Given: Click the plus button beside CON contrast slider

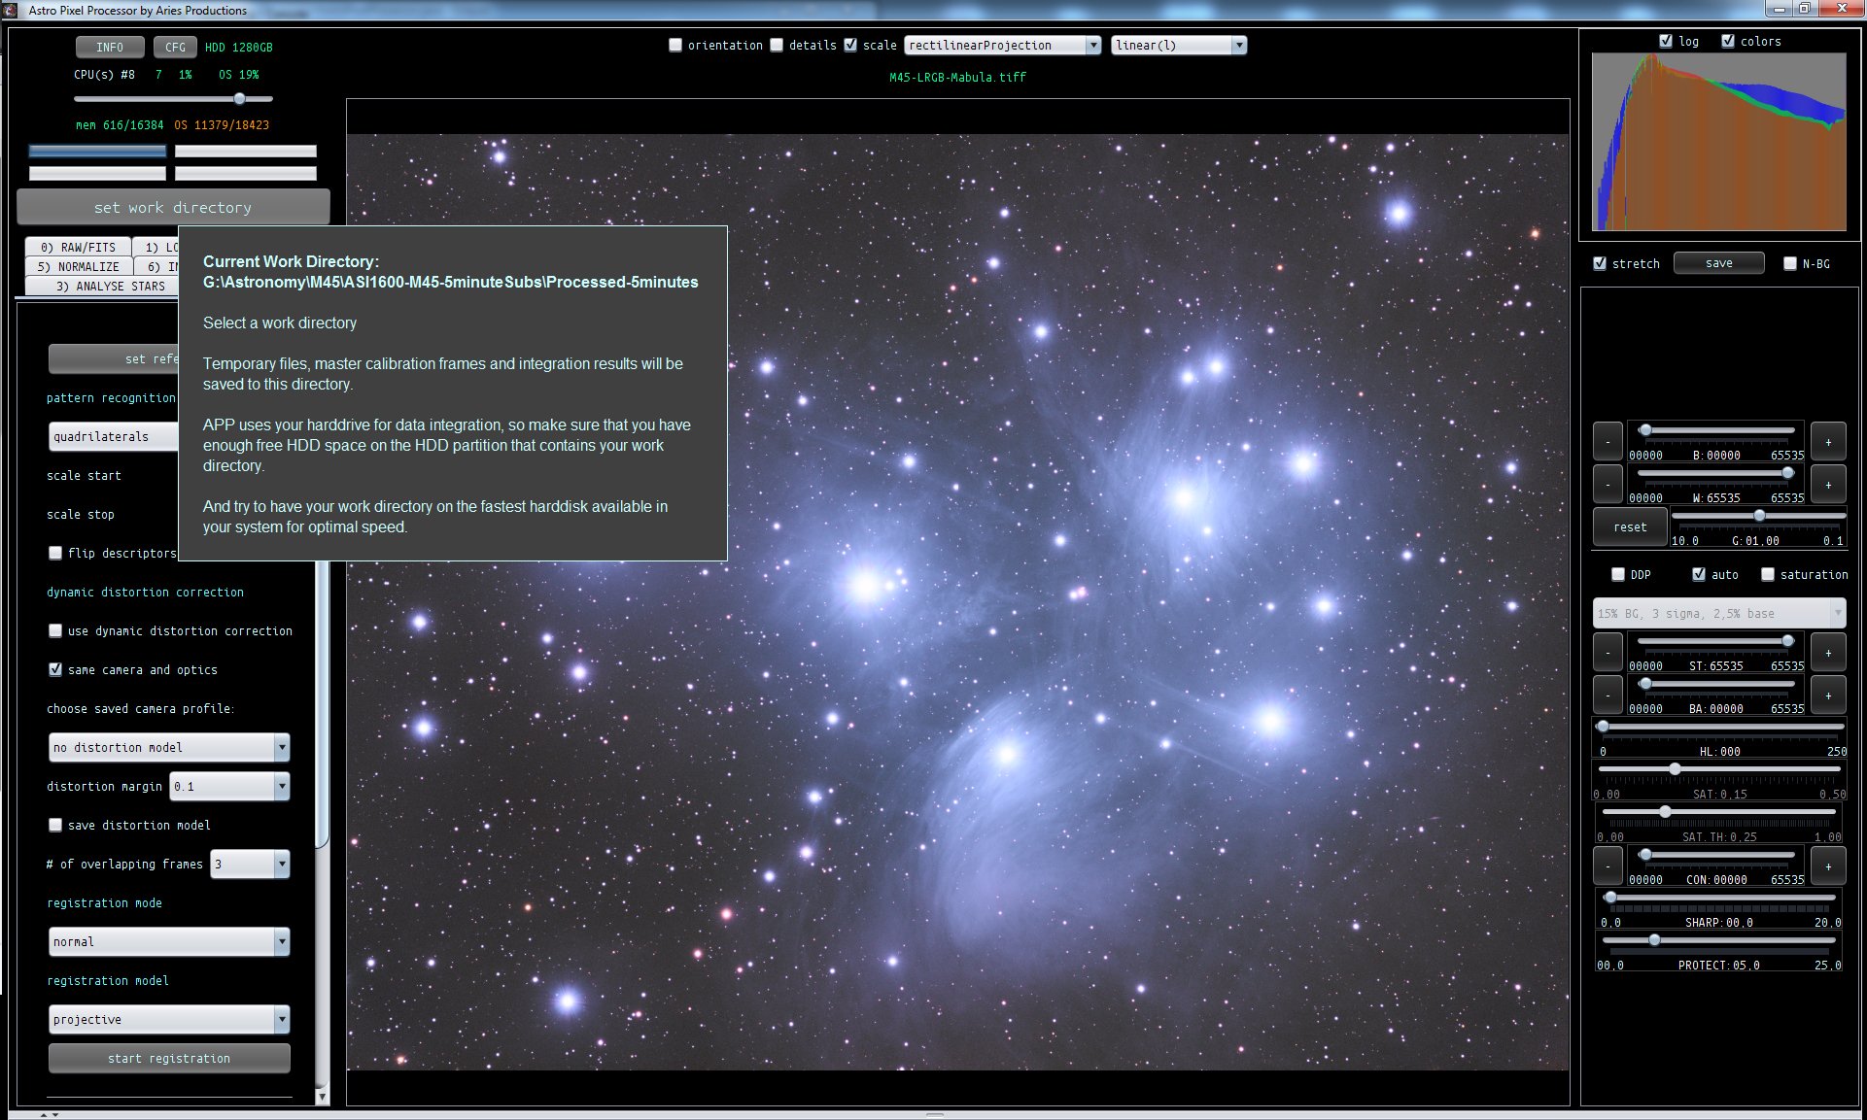Looking at the screenshot, I should [1828, 866].
